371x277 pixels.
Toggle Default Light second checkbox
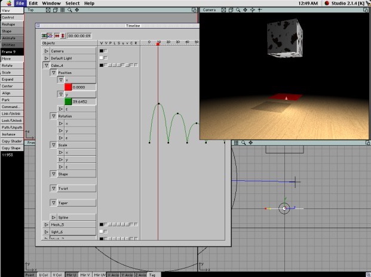coord(106,58)
